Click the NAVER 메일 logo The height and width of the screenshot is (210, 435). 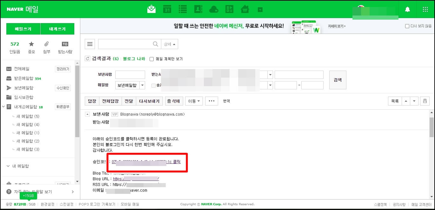pos(23,9)
